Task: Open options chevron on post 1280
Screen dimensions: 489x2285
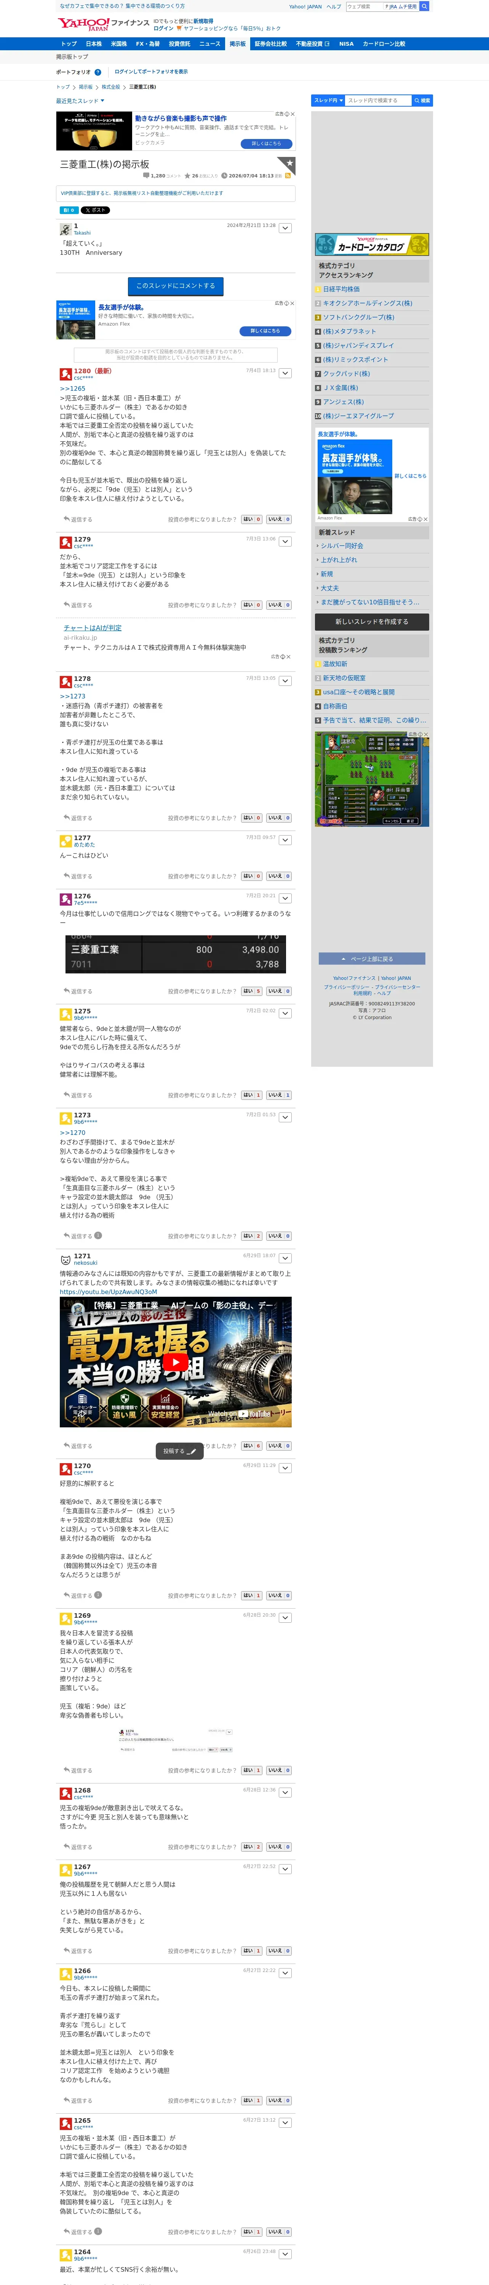Action: [x=285, y=374]
